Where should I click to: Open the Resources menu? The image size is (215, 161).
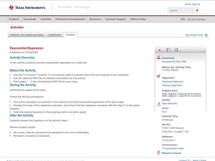click(95, 19)
